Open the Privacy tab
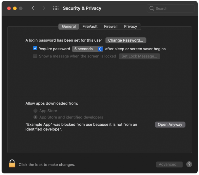The height and width of the screenshot is (175, 199). [x=130, y=27]
